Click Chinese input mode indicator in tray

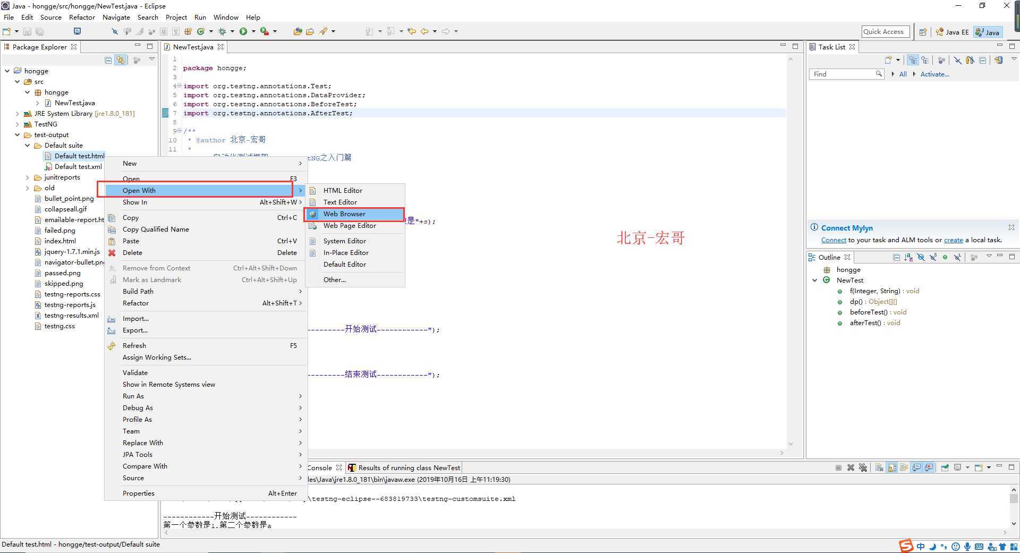tap(921, 546)
